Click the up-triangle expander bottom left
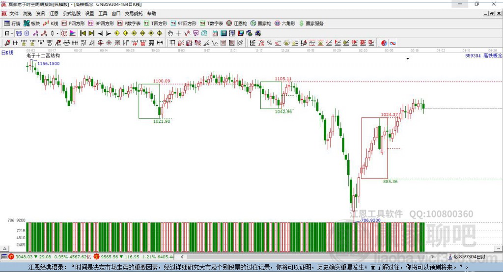 pos(5,248)
